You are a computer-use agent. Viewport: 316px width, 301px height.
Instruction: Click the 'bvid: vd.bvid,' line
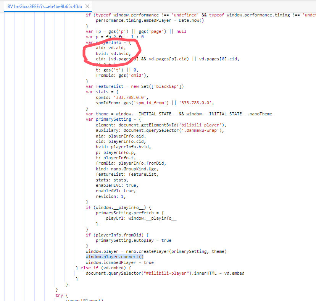click(113, 53)
